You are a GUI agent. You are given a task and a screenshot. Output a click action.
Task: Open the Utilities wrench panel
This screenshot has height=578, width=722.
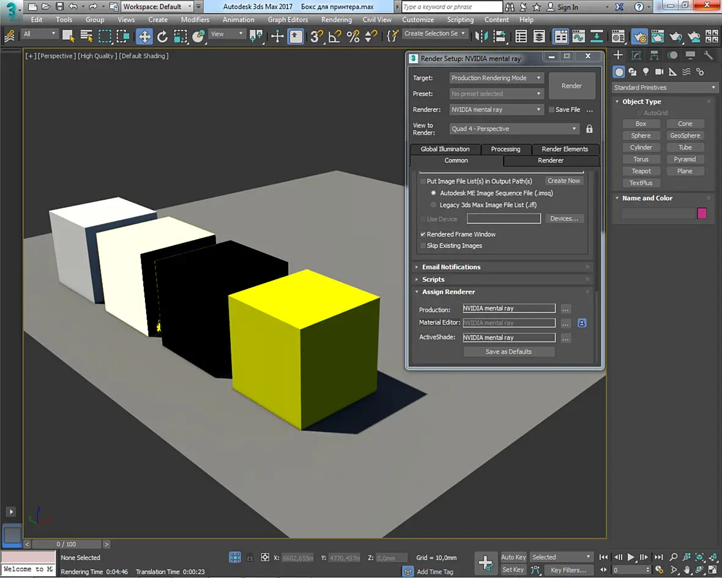pyautogui.click(x=708, y=56)
